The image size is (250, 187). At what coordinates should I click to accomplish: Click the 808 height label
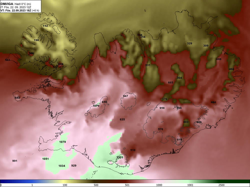point(199,122)
